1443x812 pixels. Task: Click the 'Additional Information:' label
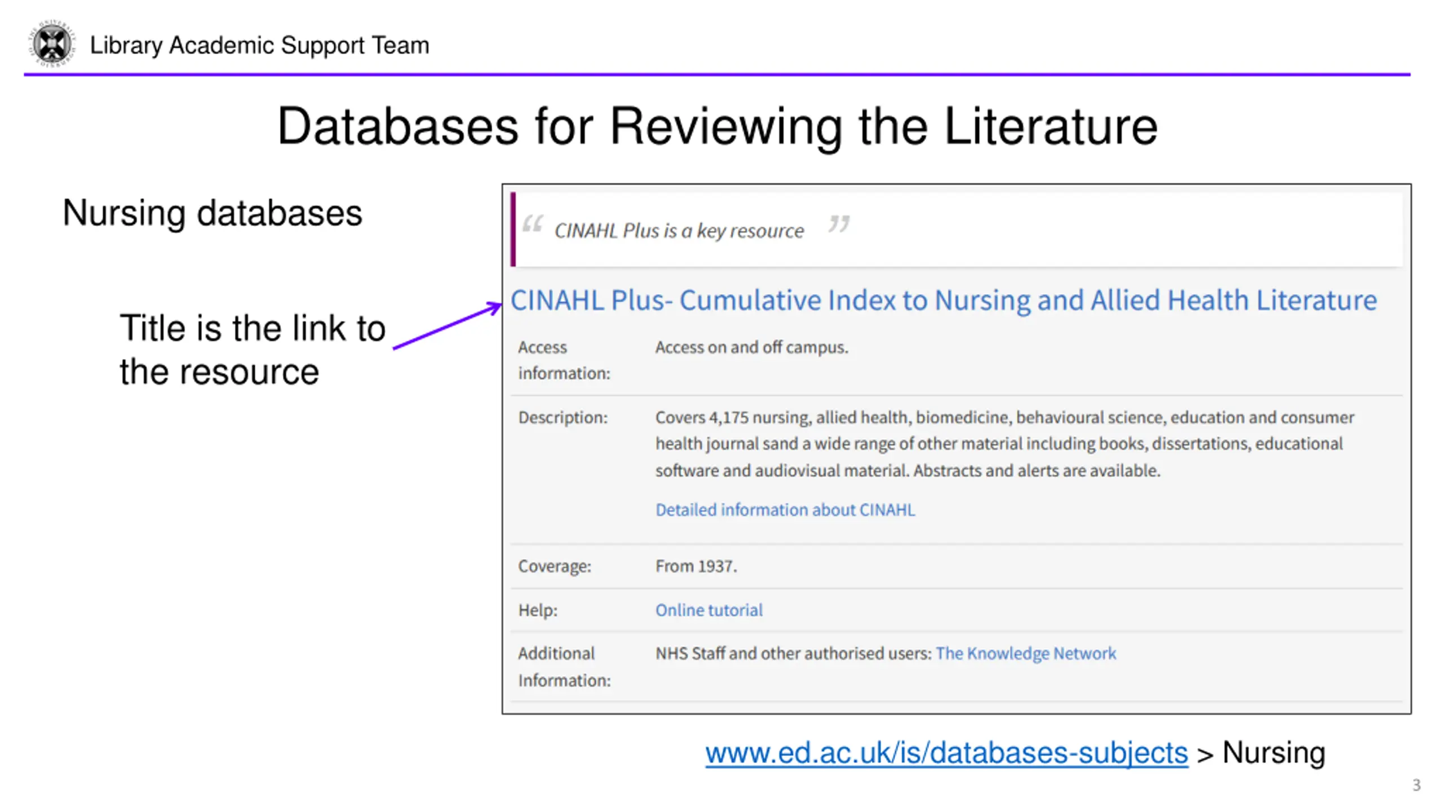coord(564,667)
